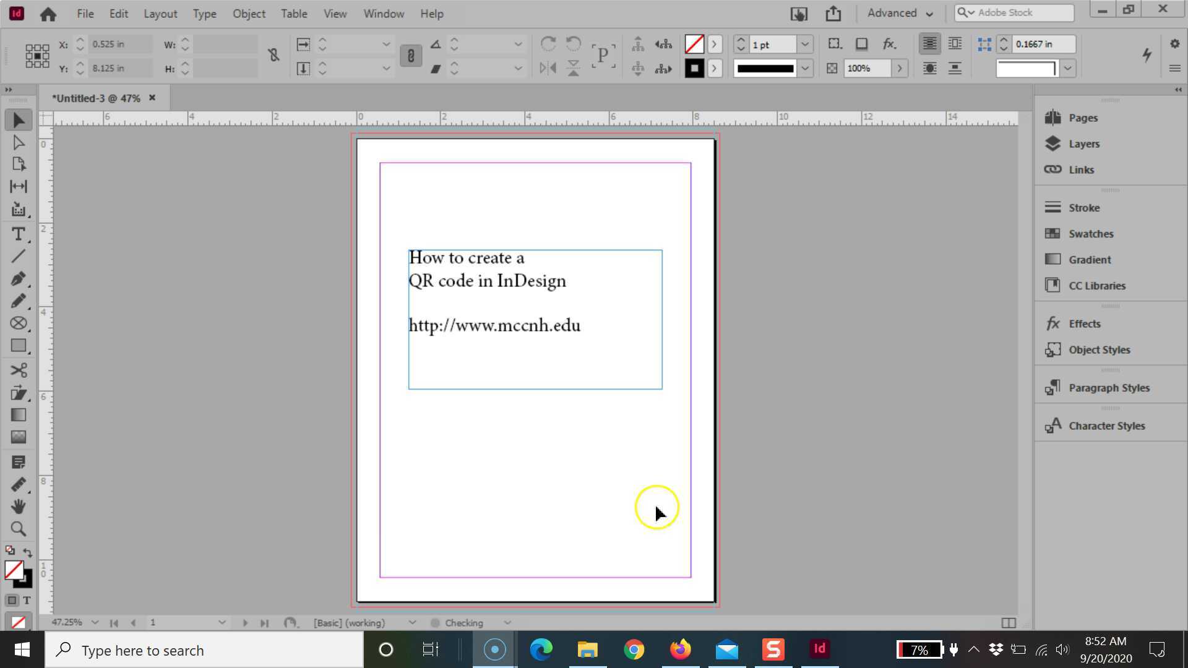Open the Share document icon
1188x668 pixels.
click(x=833, y=14)
